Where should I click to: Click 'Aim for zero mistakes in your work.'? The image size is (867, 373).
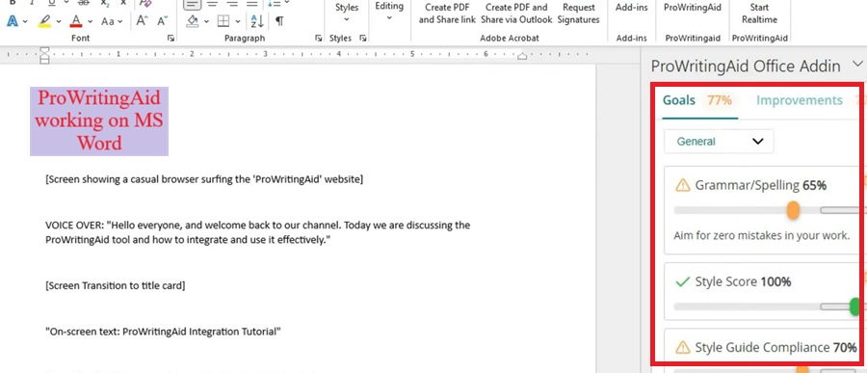tap(761, 235)
